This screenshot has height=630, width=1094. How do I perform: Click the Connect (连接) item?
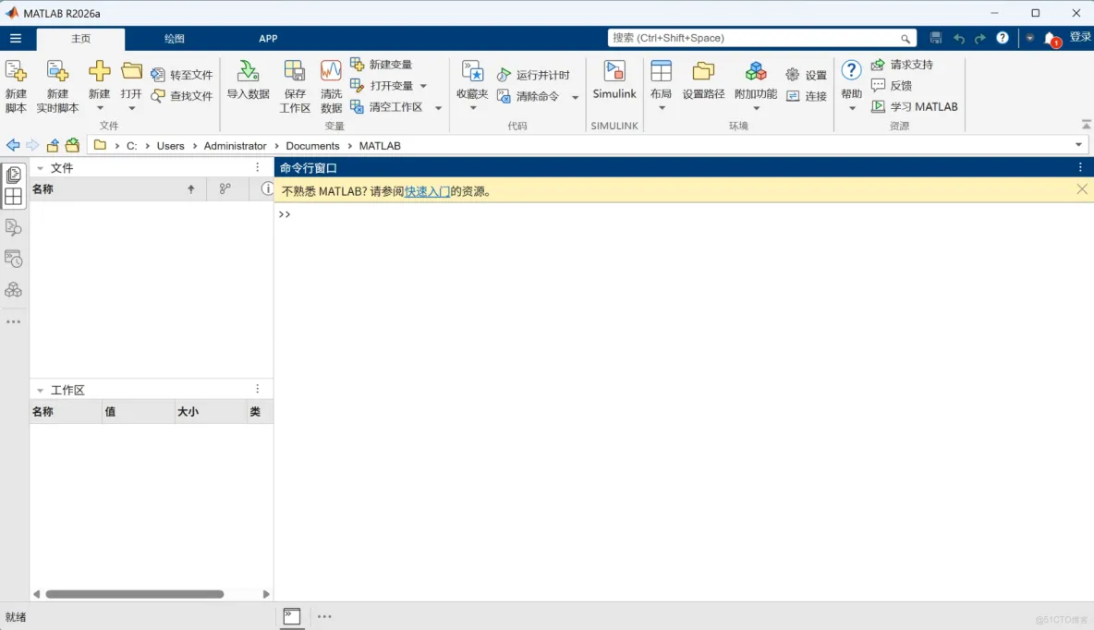pos(806,96)
